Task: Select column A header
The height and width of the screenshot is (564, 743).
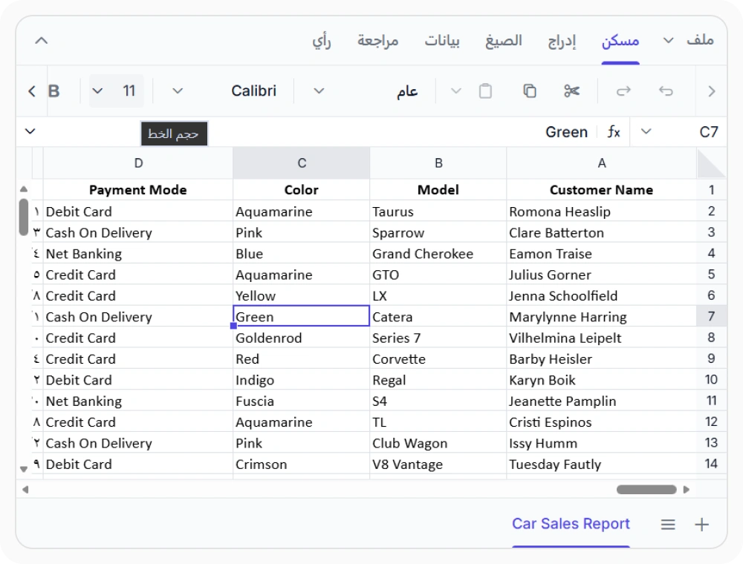Action: pyautogui.click(x=601, y=163)
